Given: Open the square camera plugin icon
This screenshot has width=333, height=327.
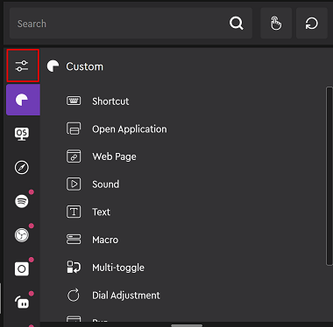Looking at the screenshot, I should click(22, 268).
